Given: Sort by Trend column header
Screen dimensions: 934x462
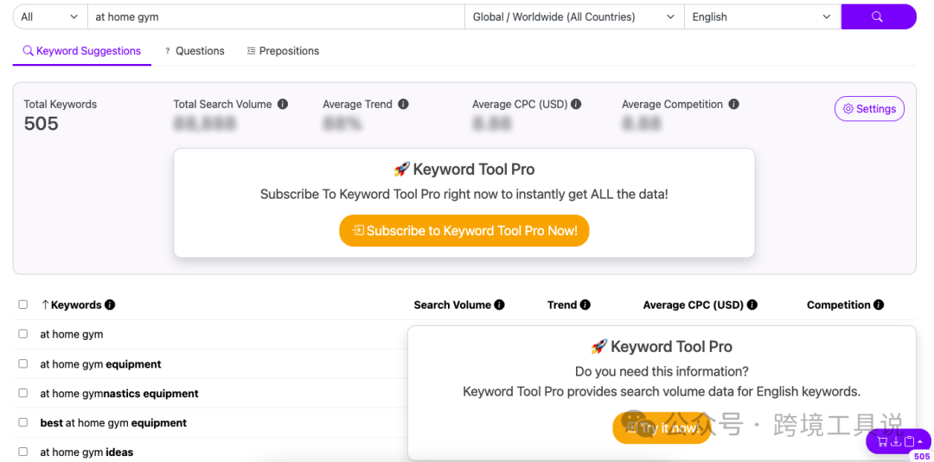Looking at the screenshot, I should (562, 305).
